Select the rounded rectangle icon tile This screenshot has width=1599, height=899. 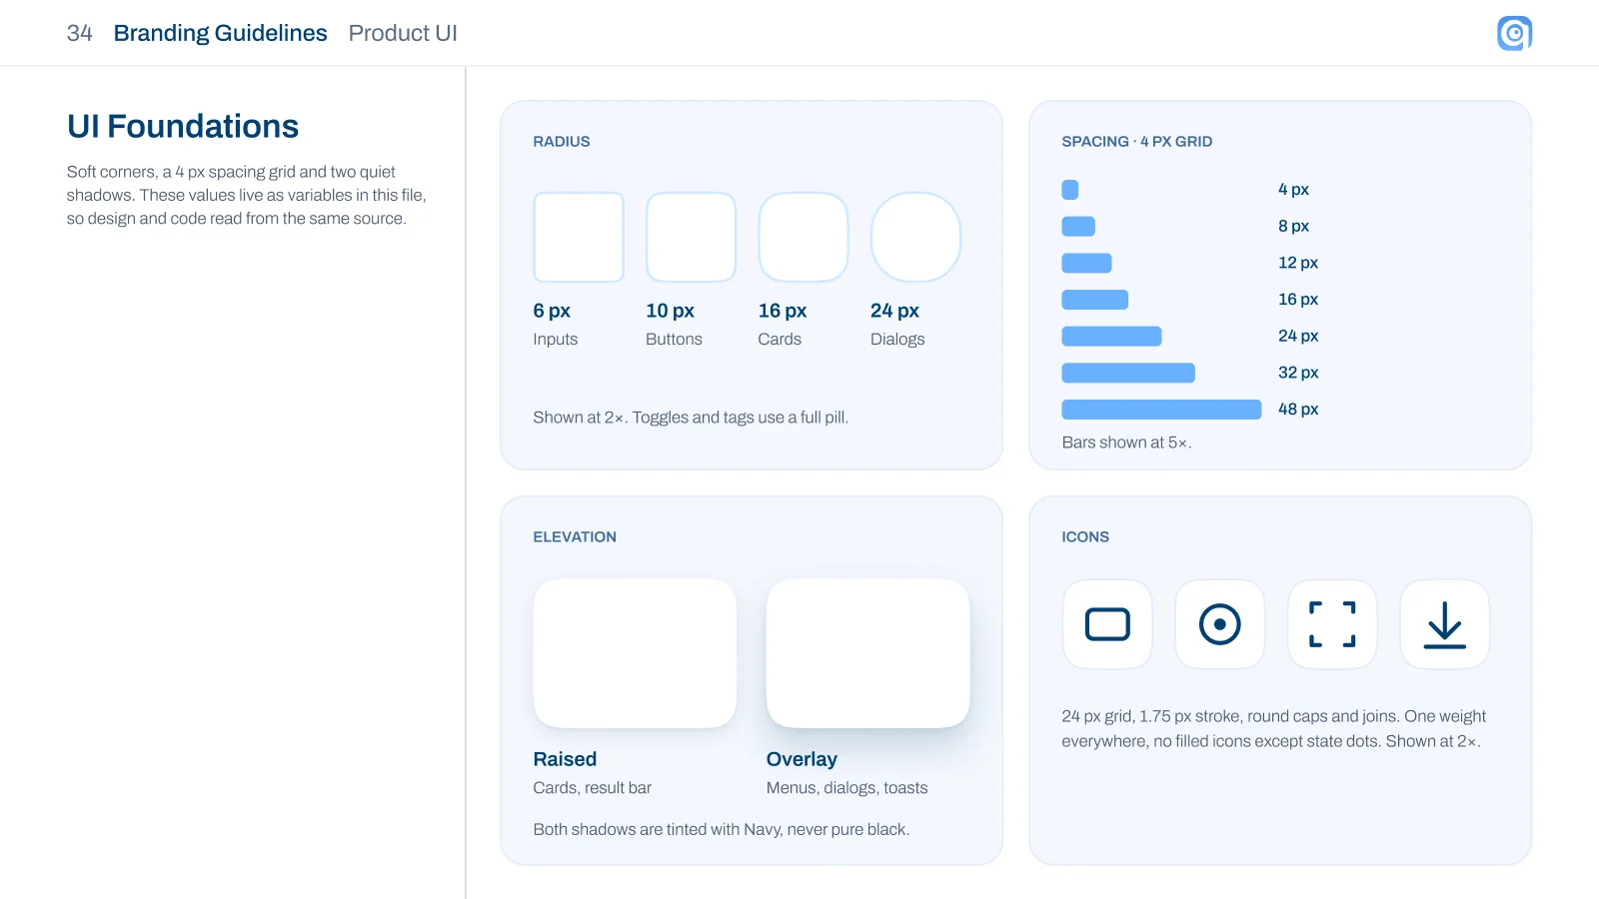(x=1107, y=624)
